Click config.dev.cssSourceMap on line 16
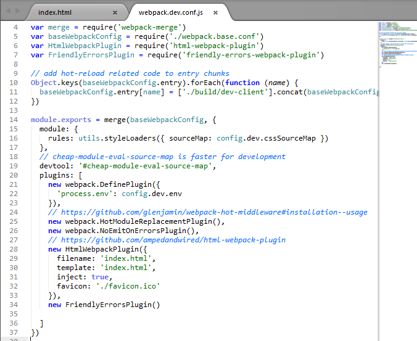The width and height of the screenshot is (417, 341). pyautogui.click(x=266, y=138)
